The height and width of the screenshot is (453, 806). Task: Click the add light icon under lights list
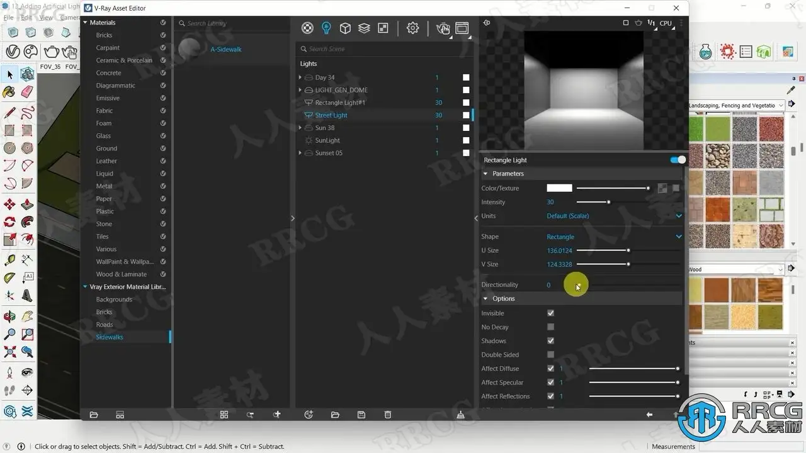(x=309, y=415)
